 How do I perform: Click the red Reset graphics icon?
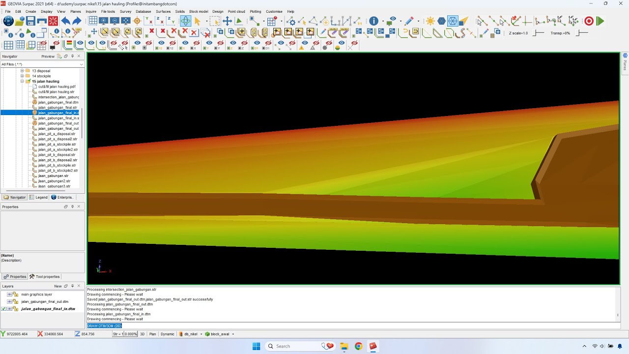[x=53, y=21]
